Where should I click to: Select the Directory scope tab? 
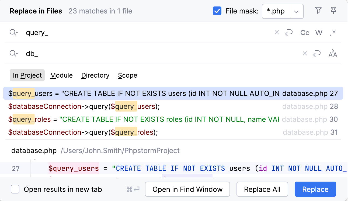coord(95,75)
